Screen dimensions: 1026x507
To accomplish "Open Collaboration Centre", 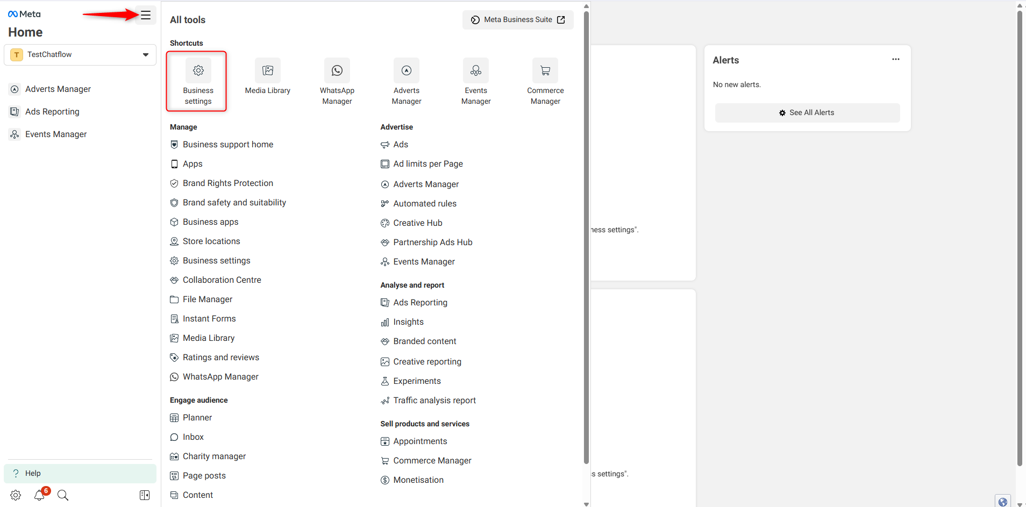I will coord(216,280).
